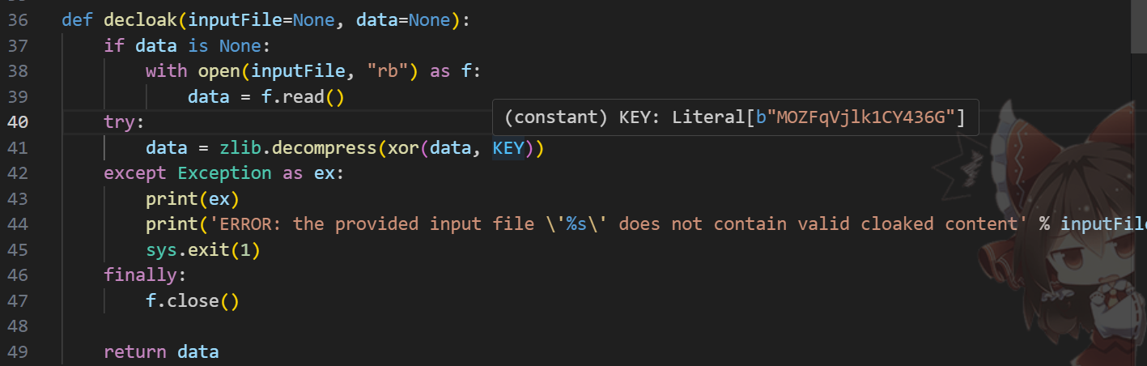
Task: Click the KEY constant in the xor call
Action: (x=508, y=147)
